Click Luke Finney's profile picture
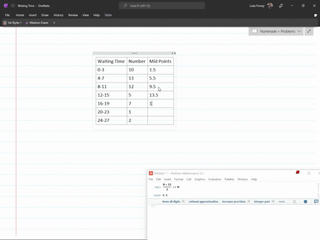This screenshot has width=320, height=240. coord(270,5)
